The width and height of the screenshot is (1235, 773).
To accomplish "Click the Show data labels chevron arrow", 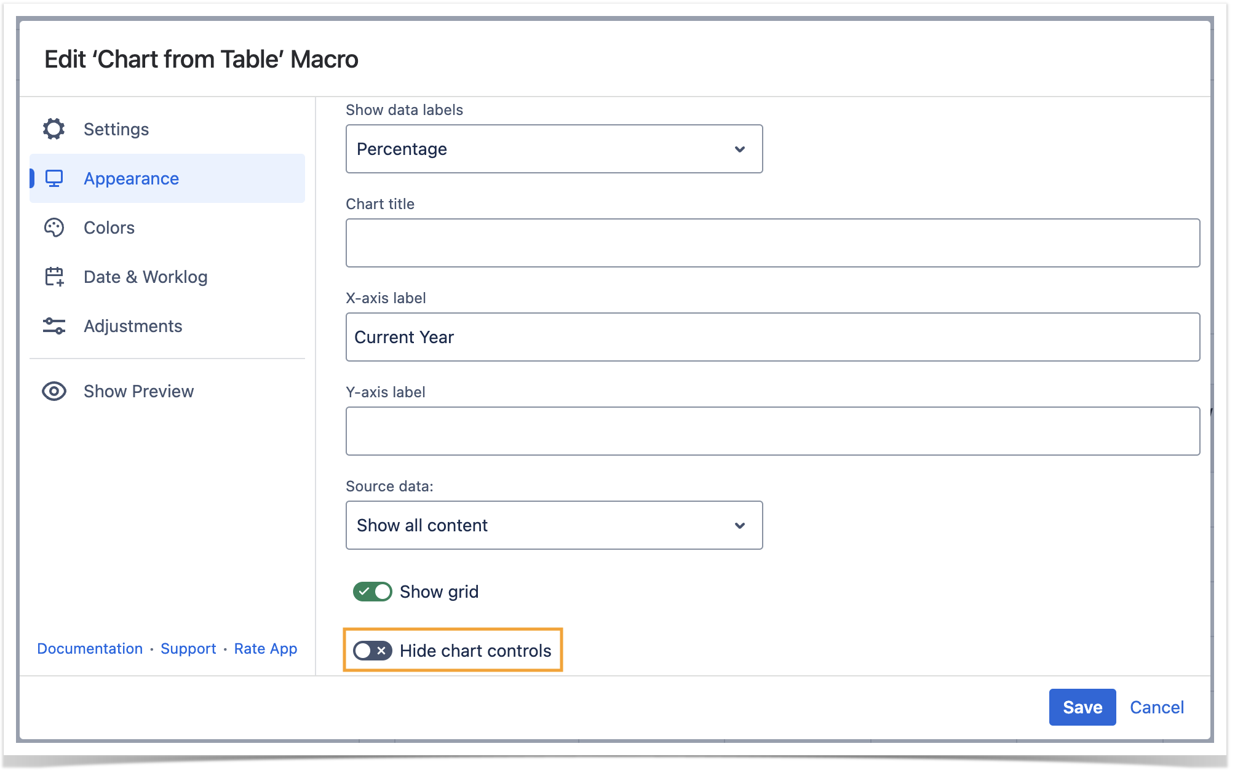I will (x=740, y=149).
